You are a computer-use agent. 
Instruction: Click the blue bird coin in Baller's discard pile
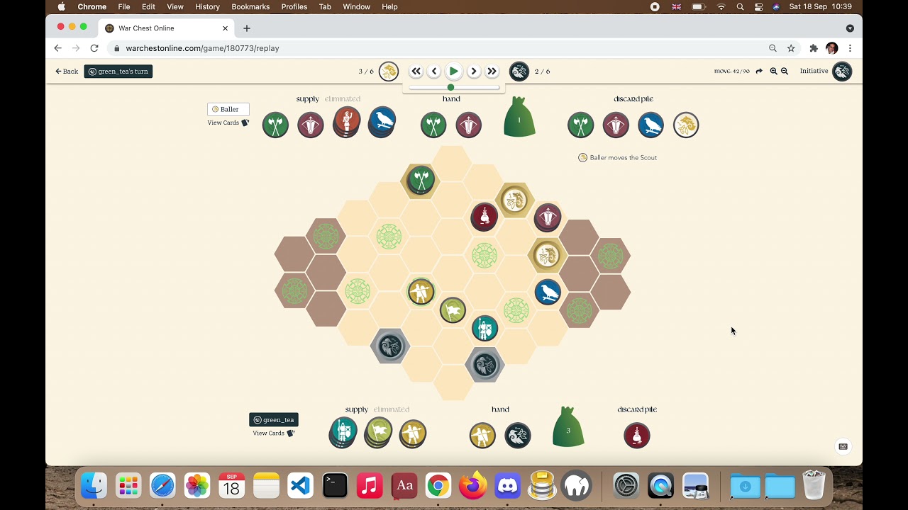[x=650, y=125]
